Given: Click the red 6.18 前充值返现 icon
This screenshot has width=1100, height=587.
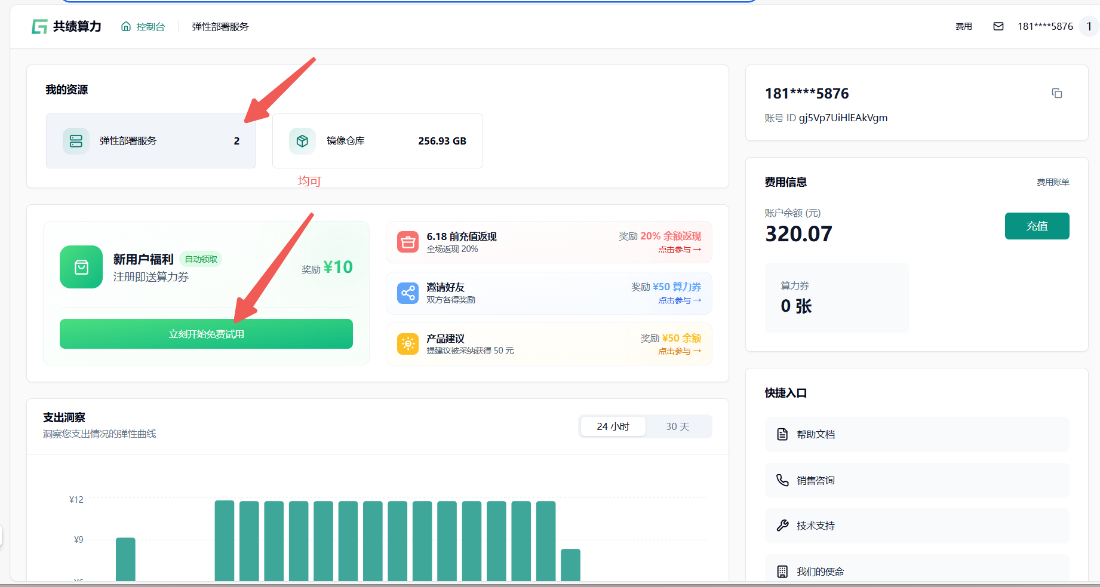Looking at the screenshot, I should 408,242.
